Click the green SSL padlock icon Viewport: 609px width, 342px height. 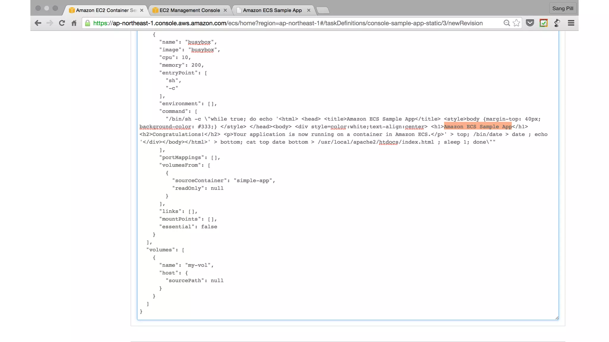87,23
